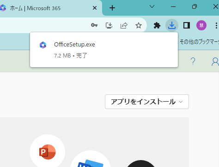Open the downloaded OfficeSetup.exe file
Screen dimensions: 219x167
[104, 50]
